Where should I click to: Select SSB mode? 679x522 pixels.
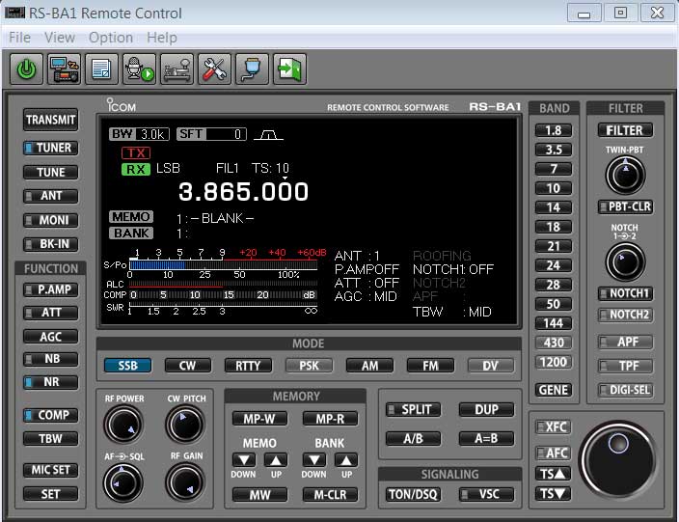pos(127,366)
